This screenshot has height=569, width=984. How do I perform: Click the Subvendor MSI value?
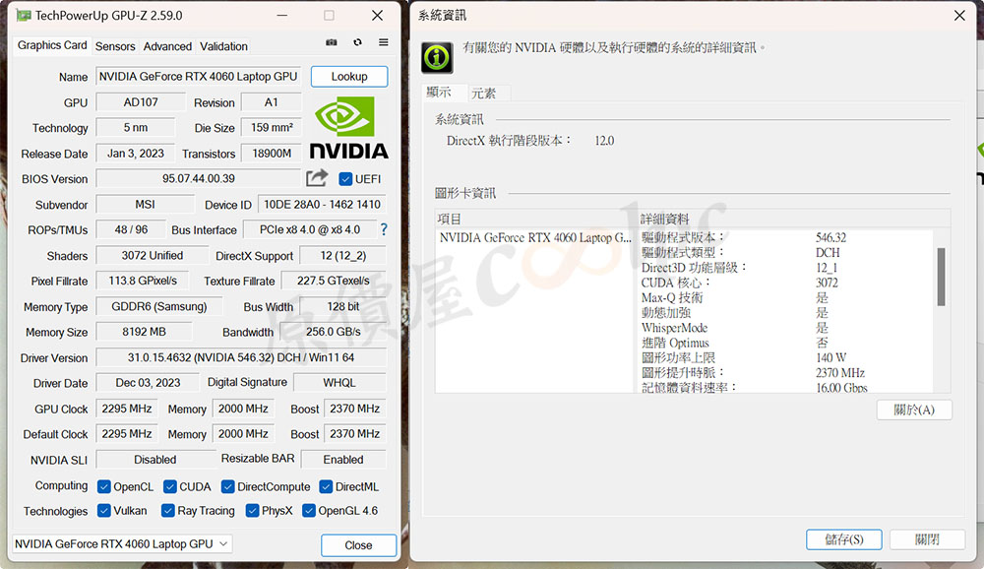coord(145,204)
